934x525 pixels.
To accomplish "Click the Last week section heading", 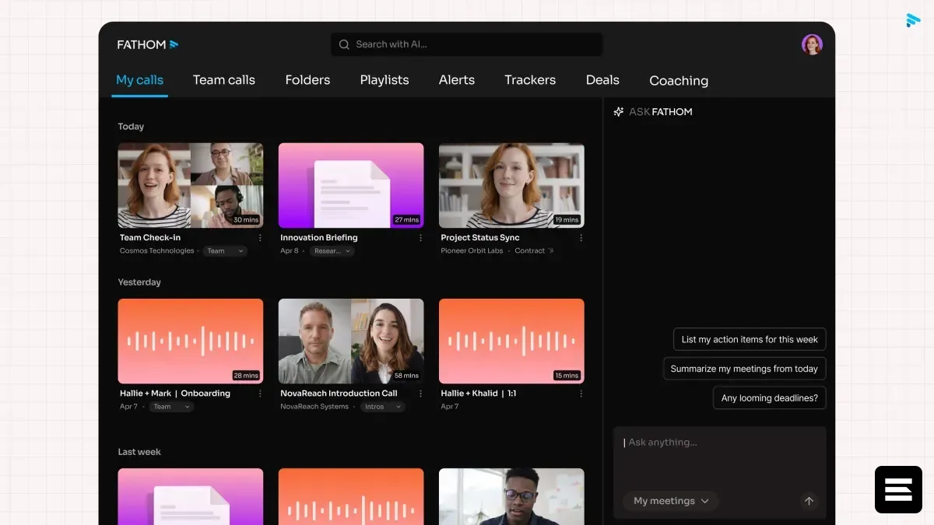I will (139, 452).
